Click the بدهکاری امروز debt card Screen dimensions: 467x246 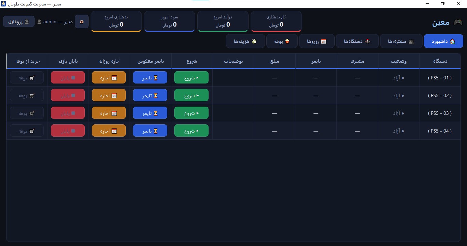(116, 21)
